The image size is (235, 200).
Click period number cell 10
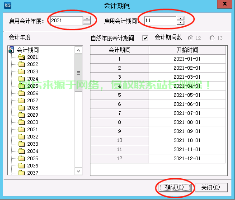click(x=119, y=140)
